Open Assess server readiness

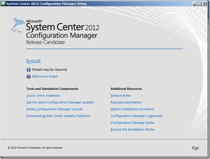(x=43, y=96)
